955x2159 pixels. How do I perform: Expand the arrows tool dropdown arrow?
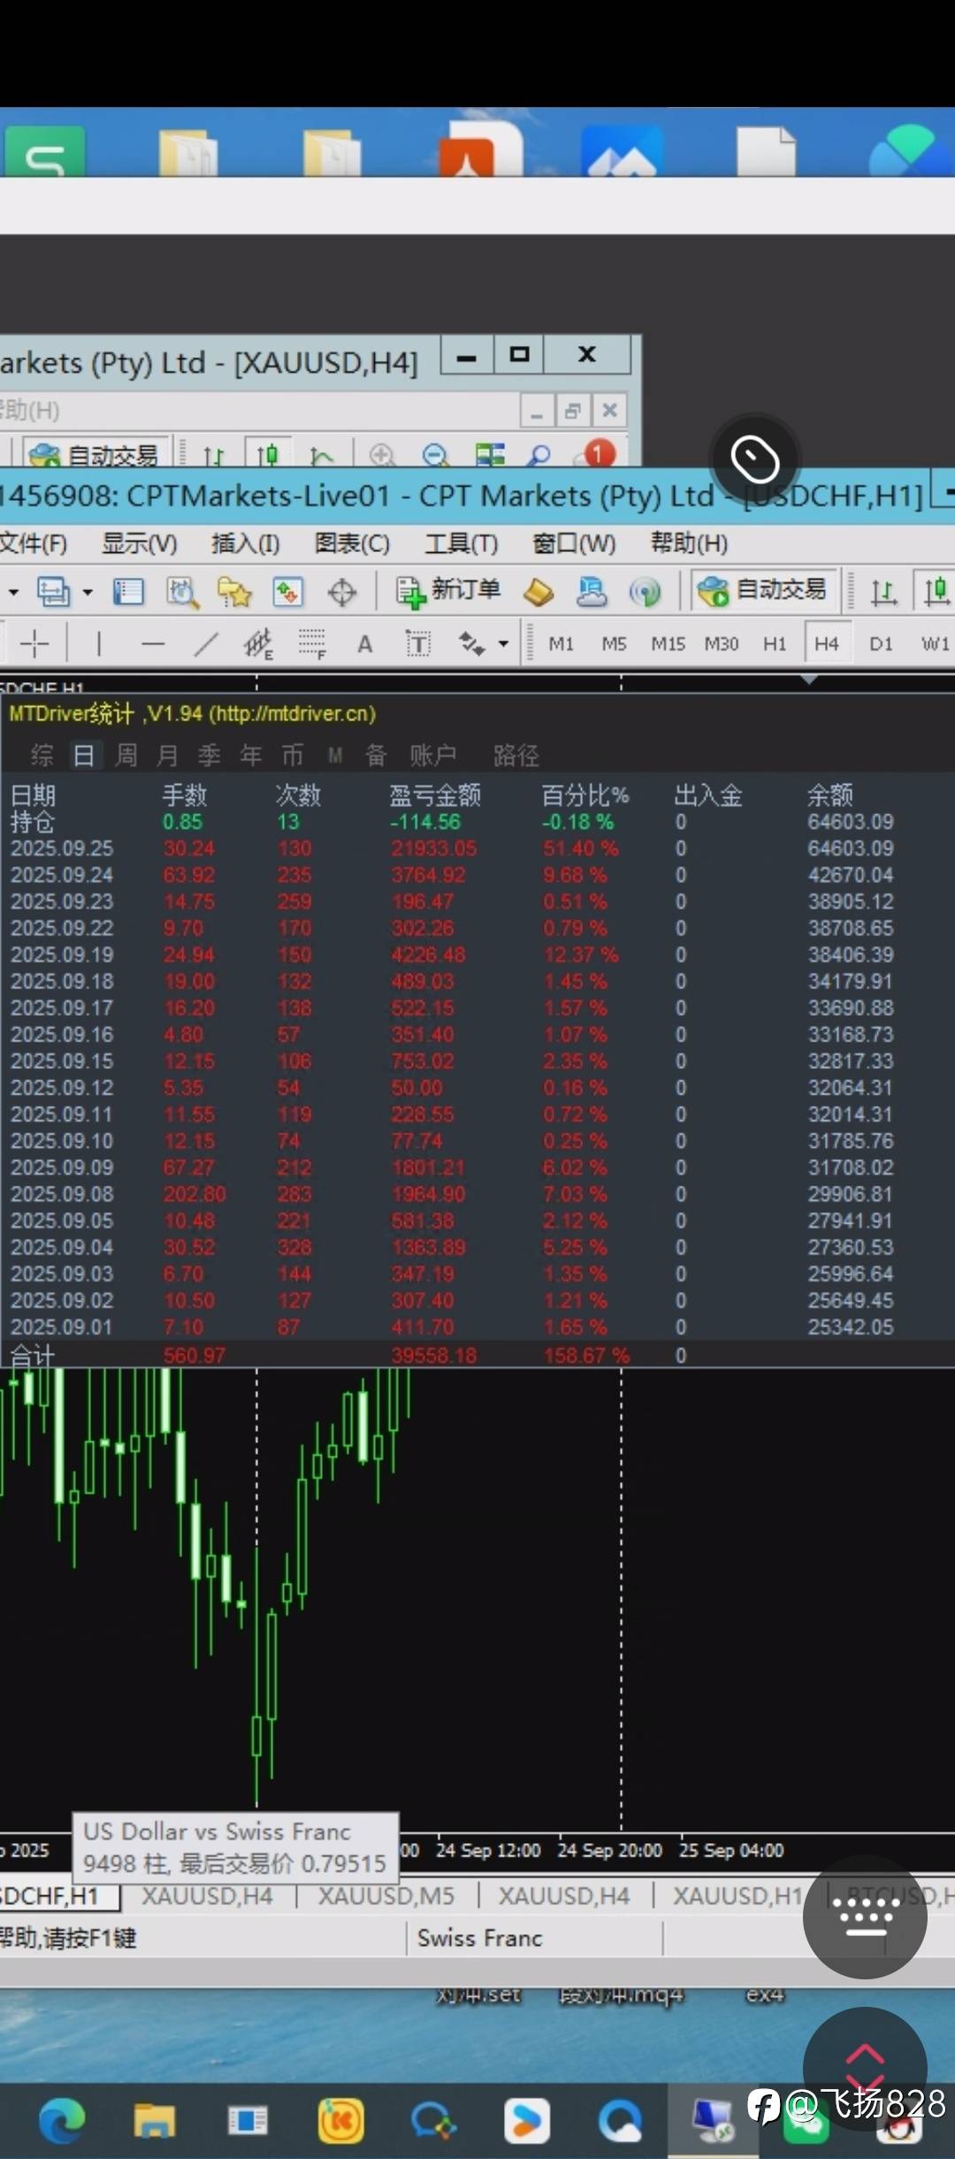click(503, 644)
